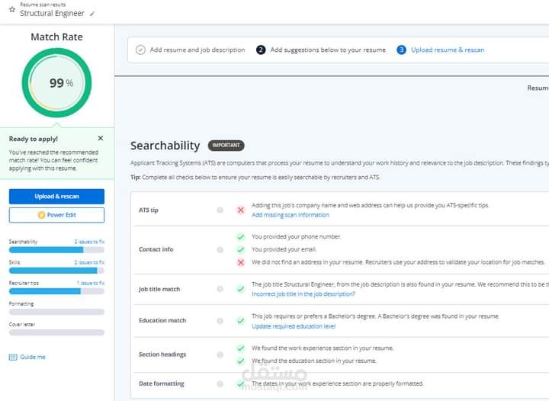The image size is (549, 401).
Task: Click the Searchability section heading
Action: point(165,146)
